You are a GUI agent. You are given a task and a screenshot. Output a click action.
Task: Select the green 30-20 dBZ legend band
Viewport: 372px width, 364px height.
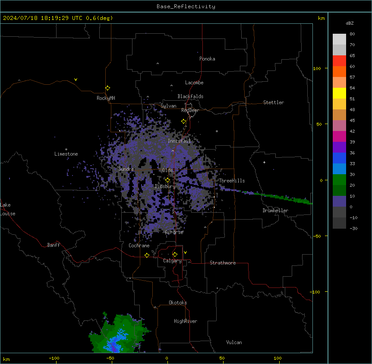click(339, 180)
